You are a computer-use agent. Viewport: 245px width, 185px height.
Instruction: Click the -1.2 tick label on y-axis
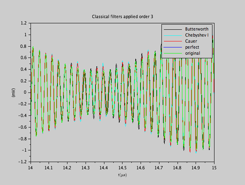pos(22,162)
